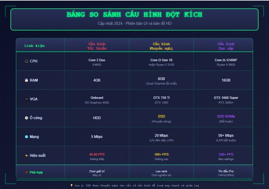Click the globe icon beside Mạng
Image resolution: width=269 pixels, height=189 pixels.
tap(27, 137)
